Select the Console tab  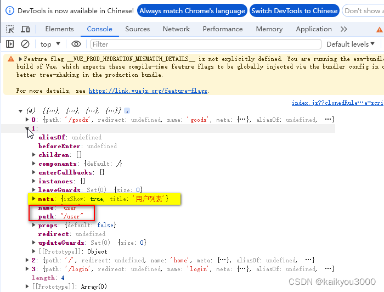click(x=99, y=29)
